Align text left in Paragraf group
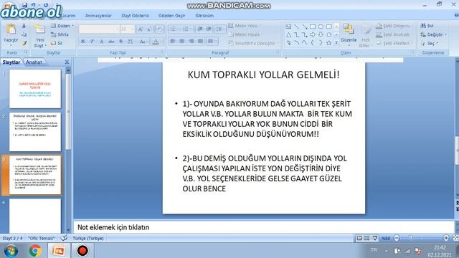The width and height of the screenshot is (459, 258). point(173,42)
